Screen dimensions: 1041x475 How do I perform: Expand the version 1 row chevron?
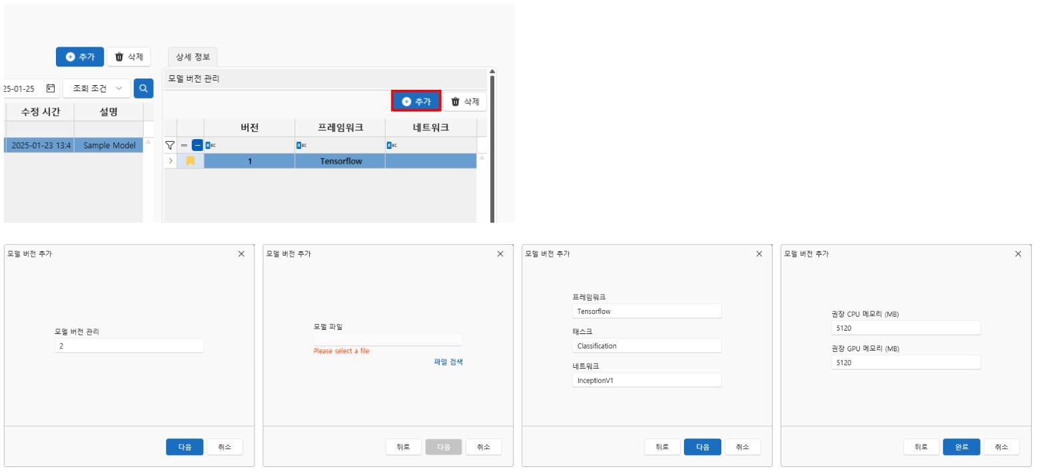(170, 161)
